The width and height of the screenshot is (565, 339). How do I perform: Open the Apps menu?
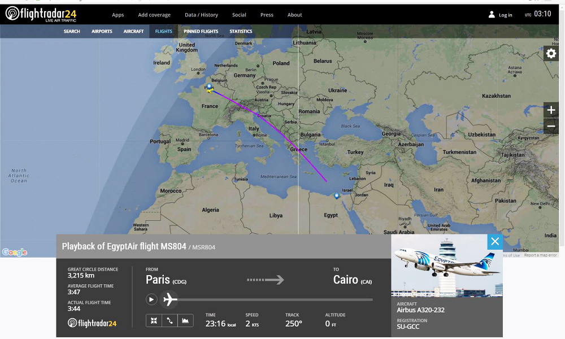click(x=118, y=15)
